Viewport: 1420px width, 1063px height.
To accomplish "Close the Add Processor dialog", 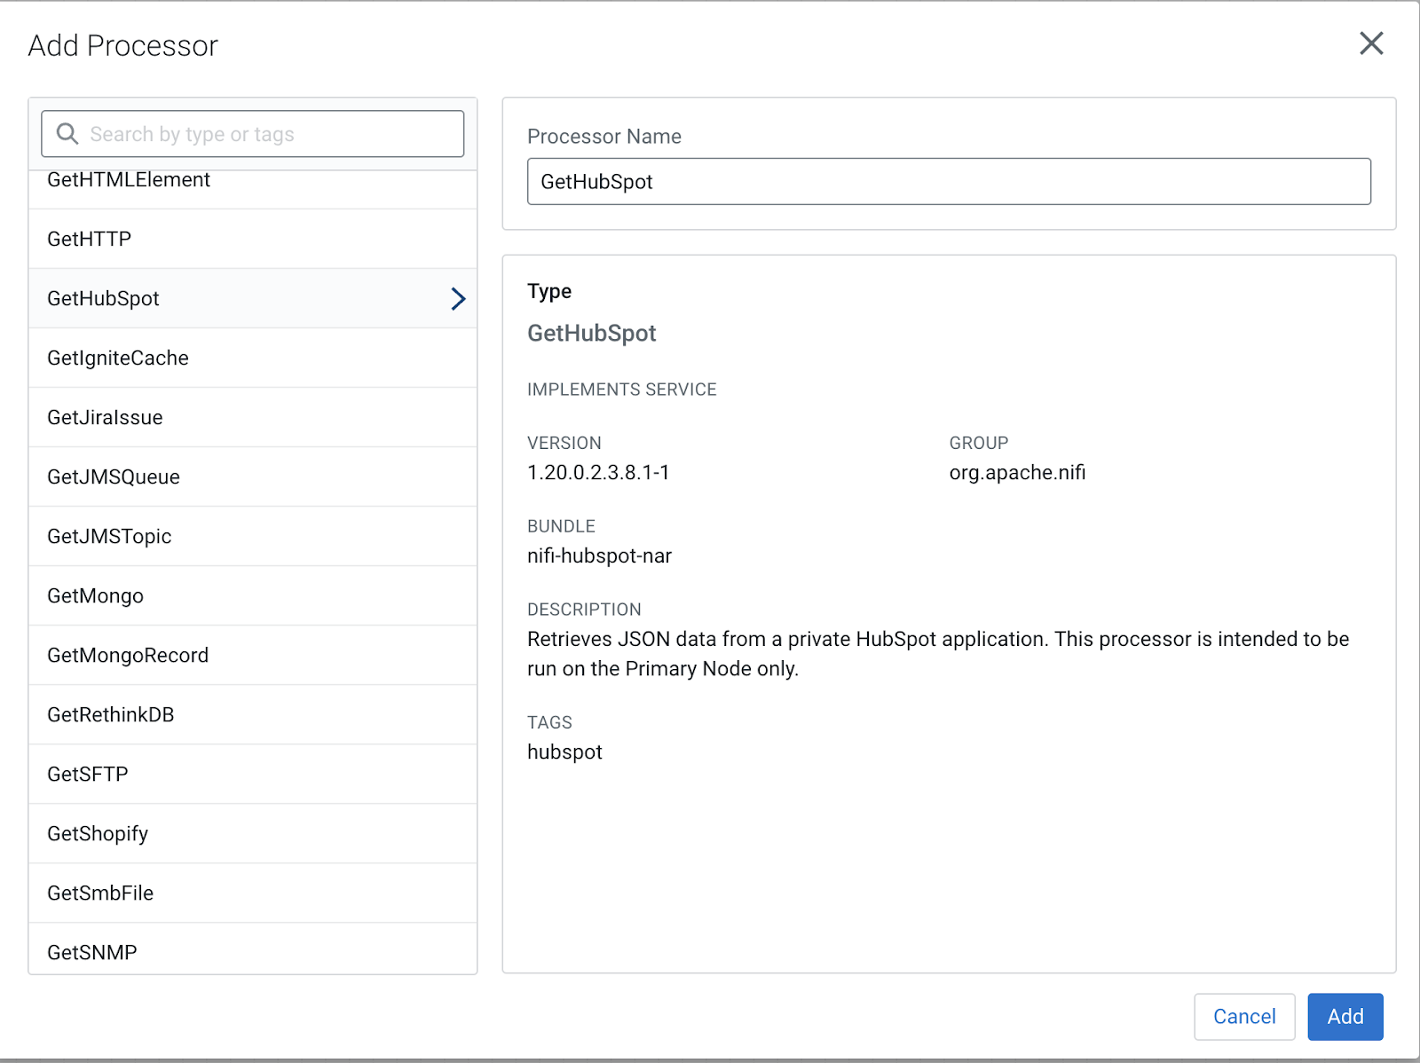I will click(x=1371, y=43).
